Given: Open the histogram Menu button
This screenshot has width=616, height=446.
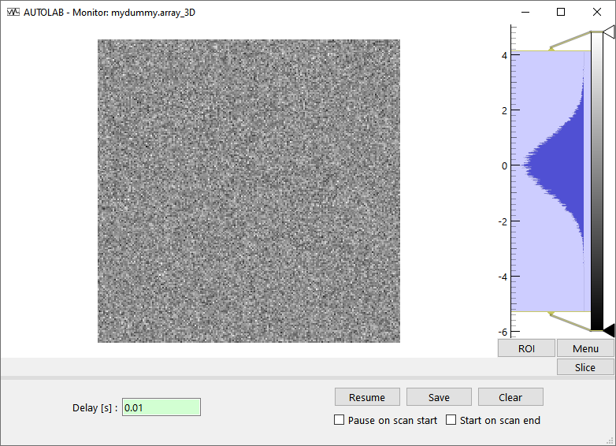Looking at the screenshot, I should (x=585, y=348).
